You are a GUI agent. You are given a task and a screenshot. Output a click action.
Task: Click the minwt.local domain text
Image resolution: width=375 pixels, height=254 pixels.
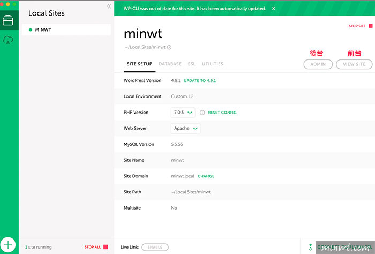tap(183, 176)
